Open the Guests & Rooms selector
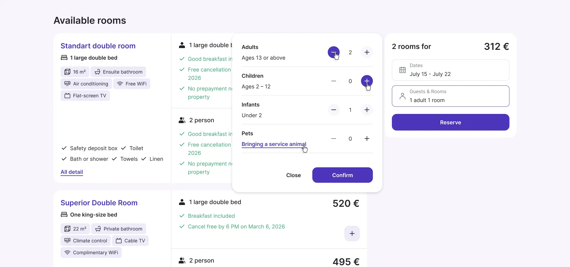Viewport: 570px width, 267px height. point(451,96)
